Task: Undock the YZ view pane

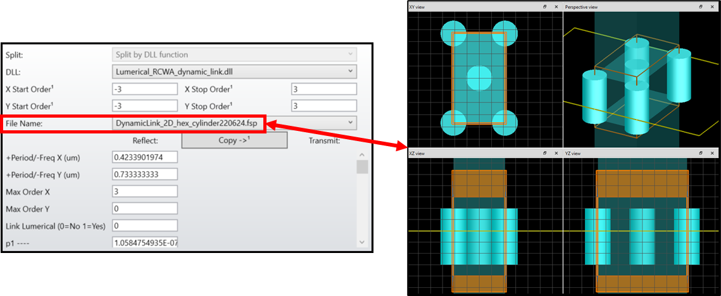Action: pyautogui.click(x=700, y=153)
